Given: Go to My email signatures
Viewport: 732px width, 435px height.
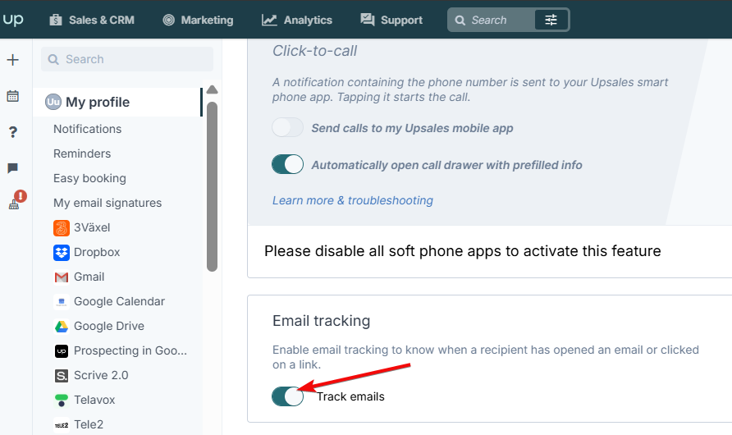Looking at the screenshot, I should pyautogui.click(x=108, y=203).
